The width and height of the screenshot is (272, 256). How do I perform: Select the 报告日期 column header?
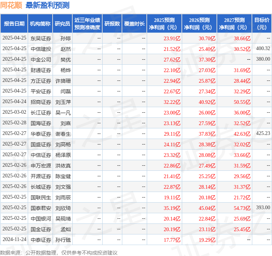[x=14, y=24]
